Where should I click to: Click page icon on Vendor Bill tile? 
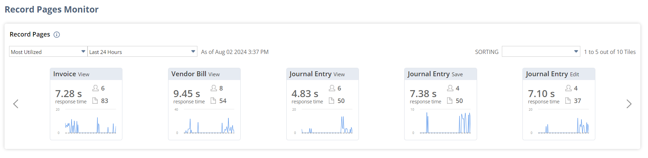pos(213,101)
